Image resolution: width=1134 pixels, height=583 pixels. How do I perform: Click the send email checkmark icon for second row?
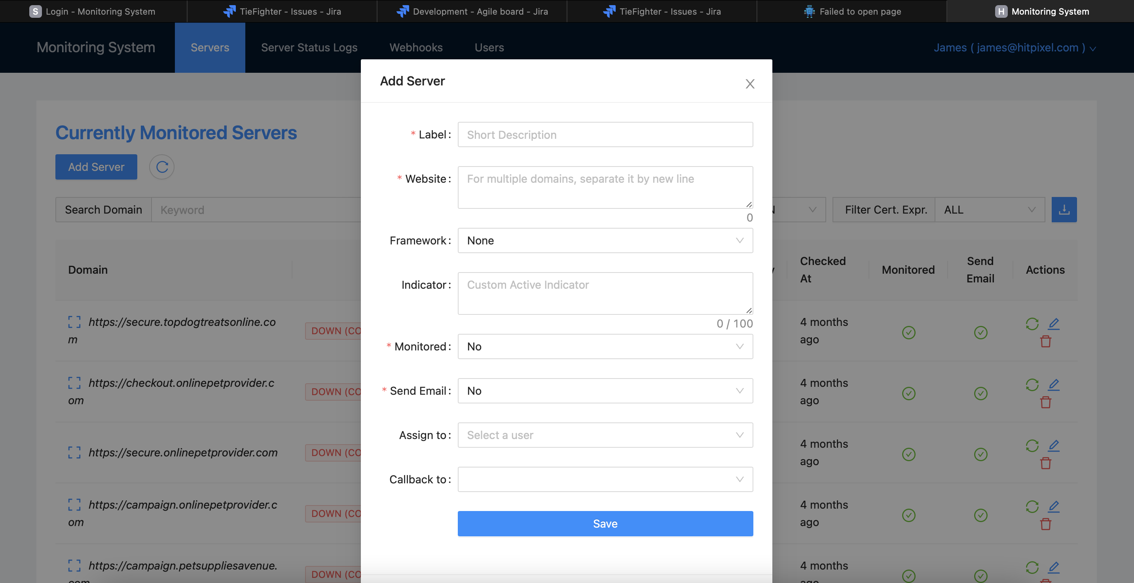click(981, 393)
